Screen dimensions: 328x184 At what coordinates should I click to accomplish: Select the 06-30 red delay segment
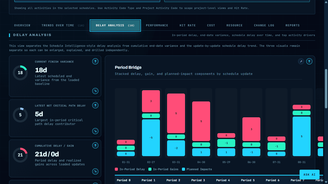click(x=251, y=129)
